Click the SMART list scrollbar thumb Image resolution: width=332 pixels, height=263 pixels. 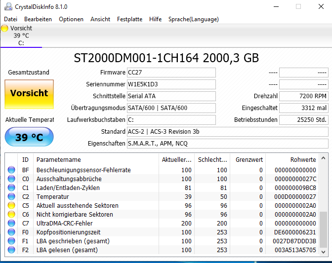[x=323, y=229]
